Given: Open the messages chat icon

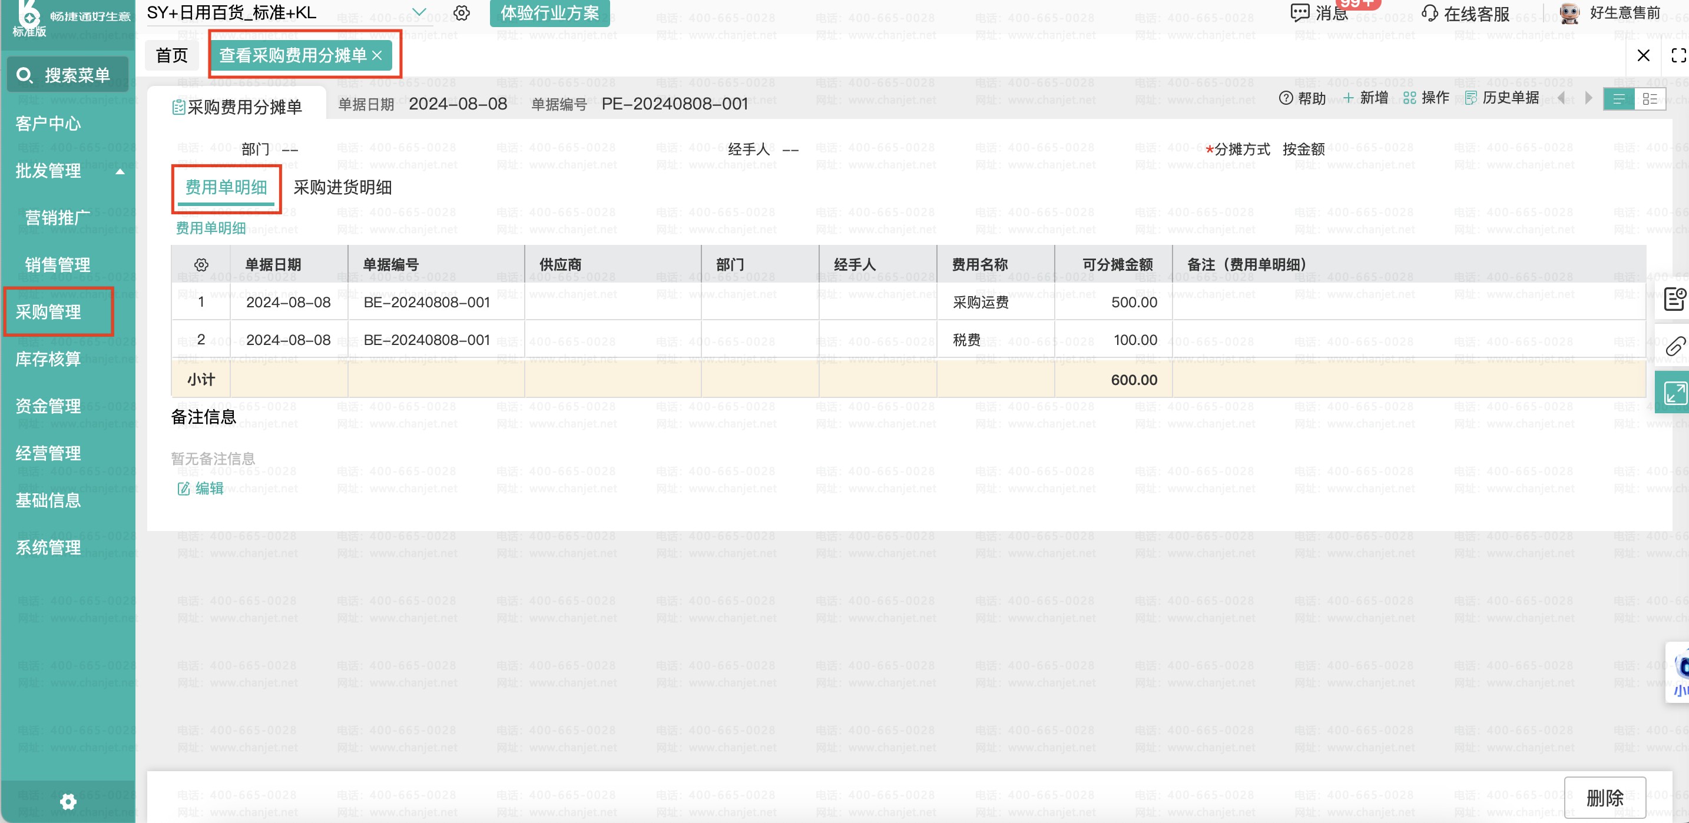Looking at the screenshot, I should [x=1300, y=13].
